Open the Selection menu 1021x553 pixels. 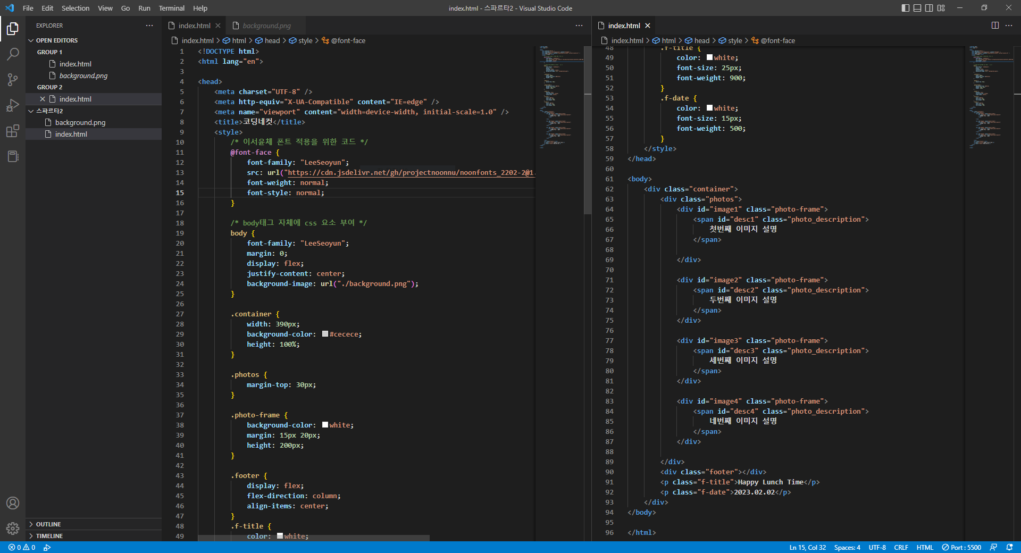pyautogui.click(x=76, y=8)
